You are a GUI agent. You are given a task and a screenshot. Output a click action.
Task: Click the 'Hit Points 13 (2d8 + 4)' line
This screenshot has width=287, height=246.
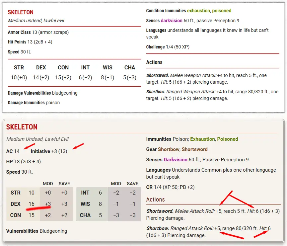click(x=30, y=42)
